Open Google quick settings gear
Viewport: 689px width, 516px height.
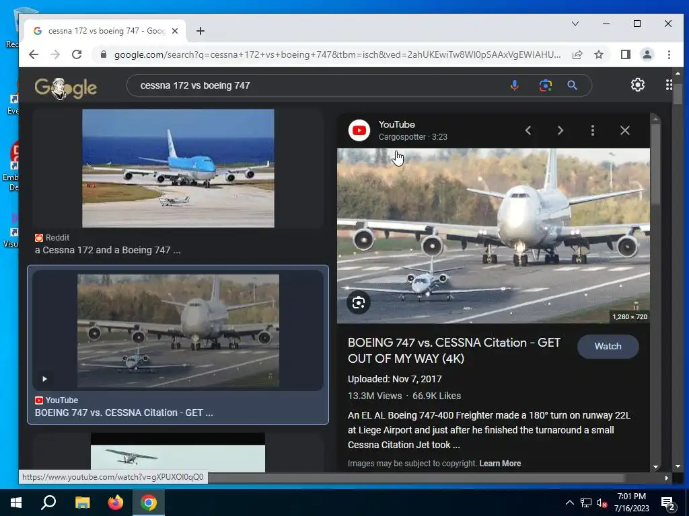click(638, 85)
